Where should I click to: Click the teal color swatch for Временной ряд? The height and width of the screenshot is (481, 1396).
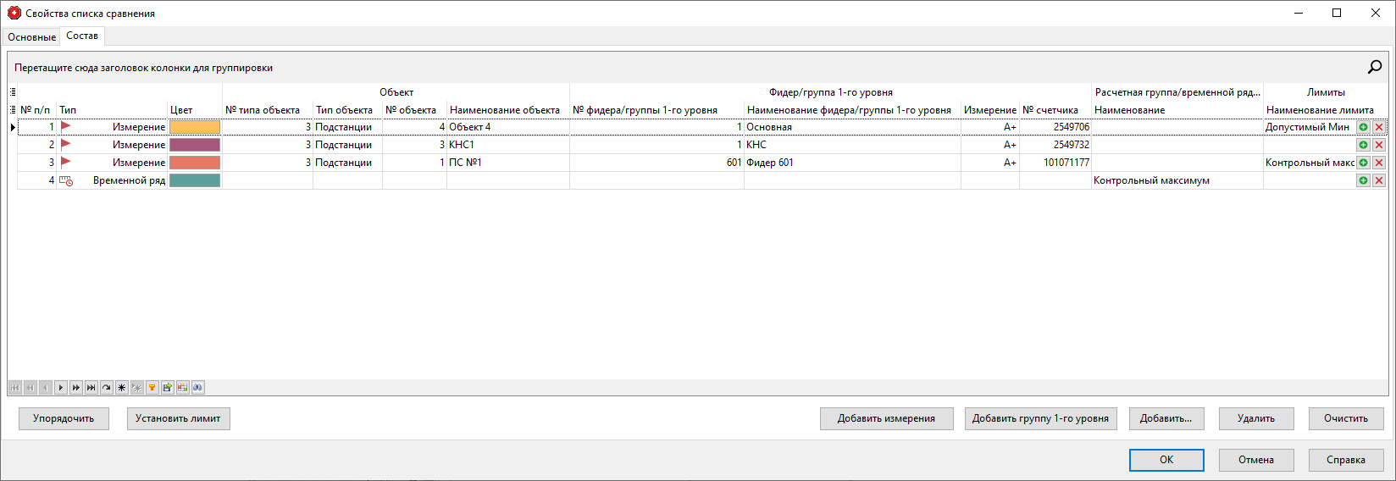point(195,180)
